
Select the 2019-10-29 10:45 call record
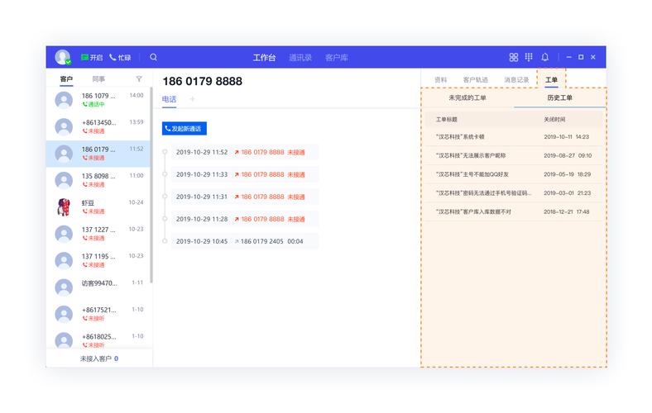point(245,241)
